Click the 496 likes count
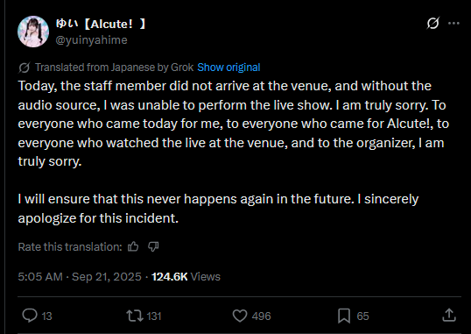 tap(262, 316)
